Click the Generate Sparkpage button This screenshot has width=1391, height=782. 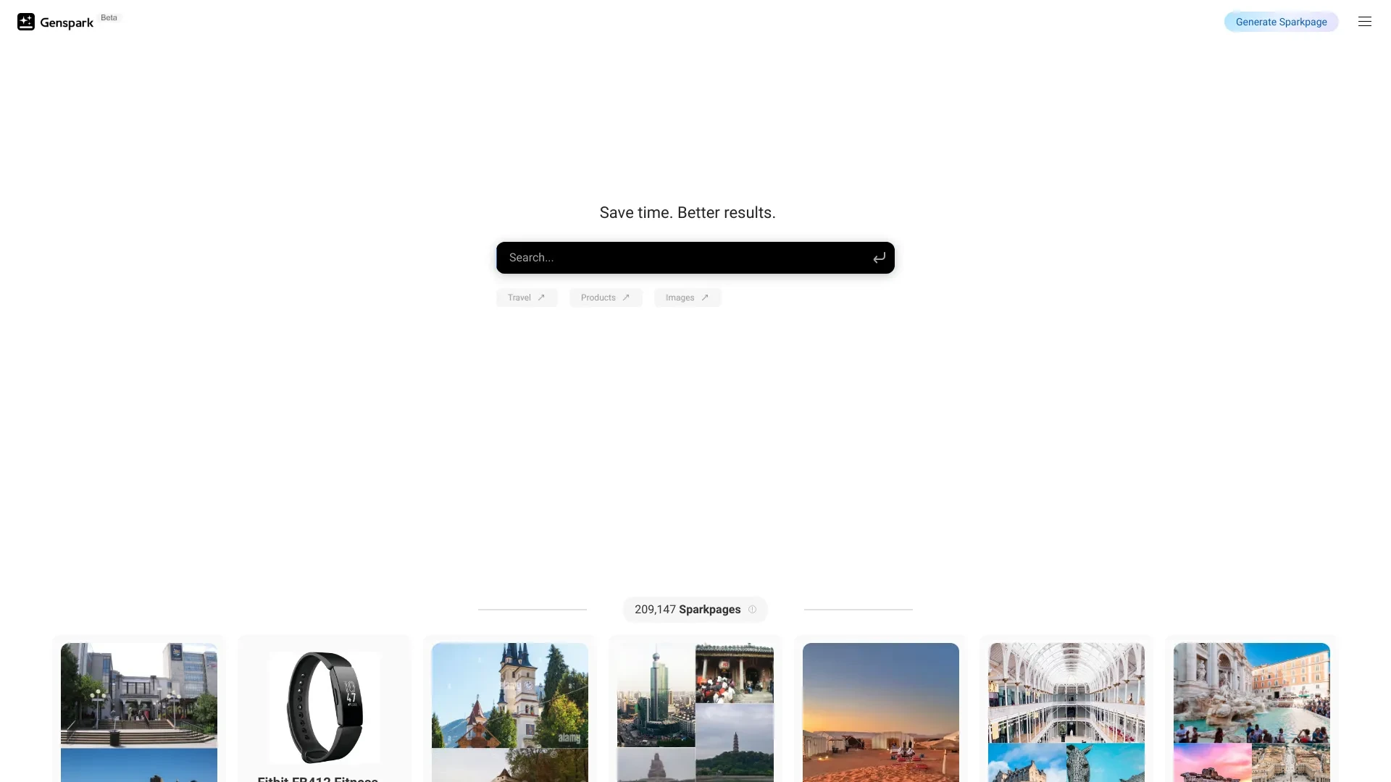pos(1281,21)
